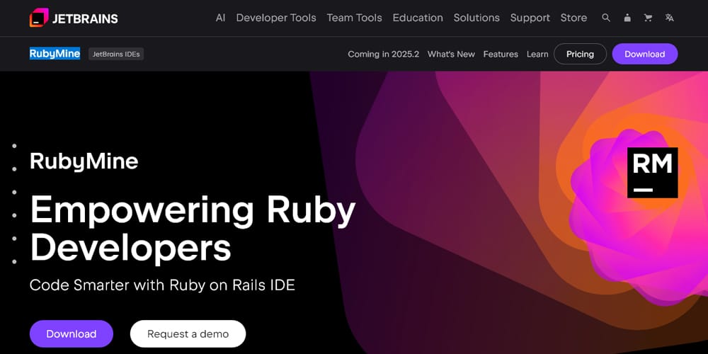This screenshot has height=354, width=708.
Task: Open the Support menu
Action: [530, 18]
